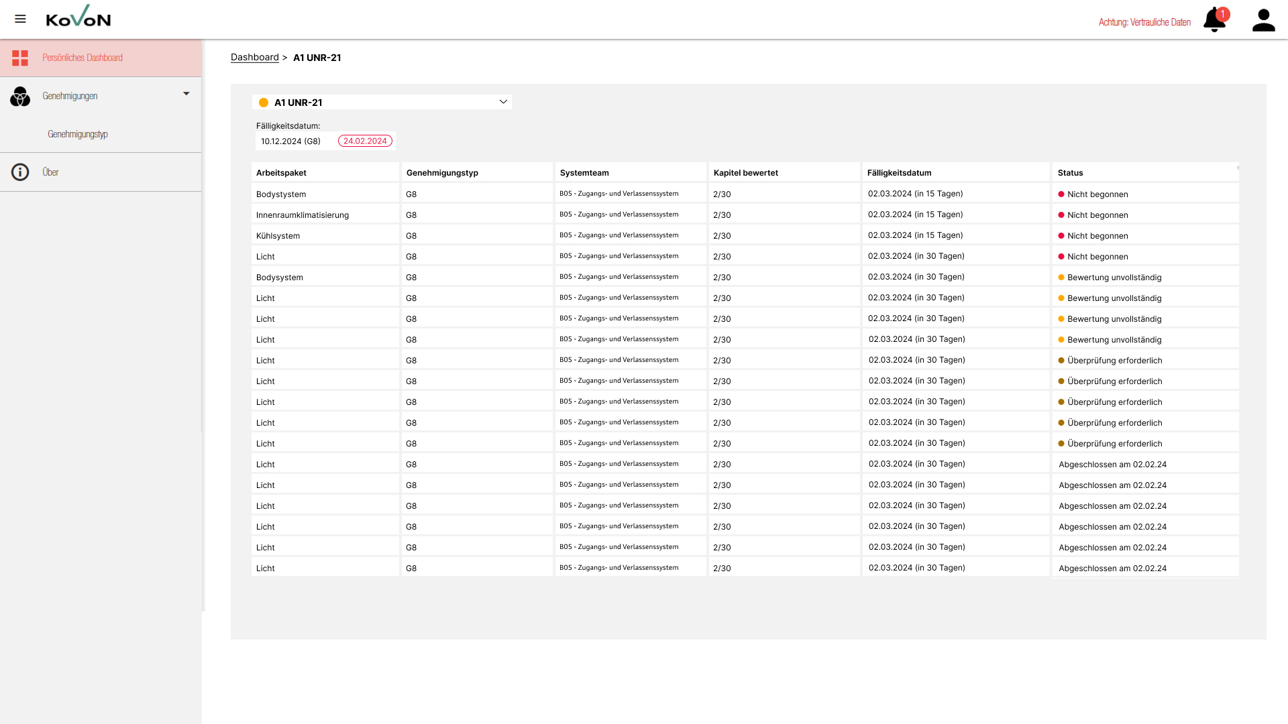
Task: Click the Persönliches Dashboard grid icon
Action: [20, 58]
